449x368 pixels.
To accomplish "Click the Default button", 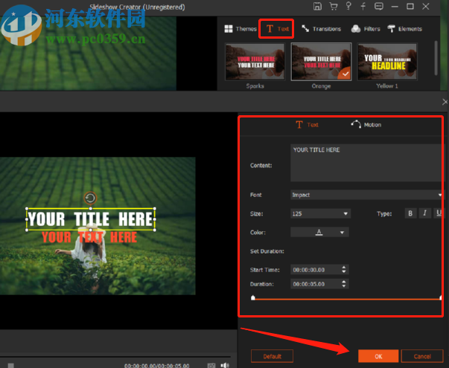I will [x=272, y=356].
